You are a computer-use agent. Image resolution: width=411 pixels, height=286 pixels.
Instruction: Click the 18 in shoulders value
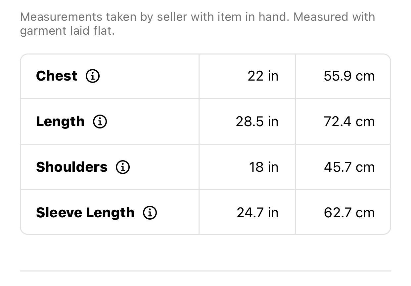tap(264, 167)
